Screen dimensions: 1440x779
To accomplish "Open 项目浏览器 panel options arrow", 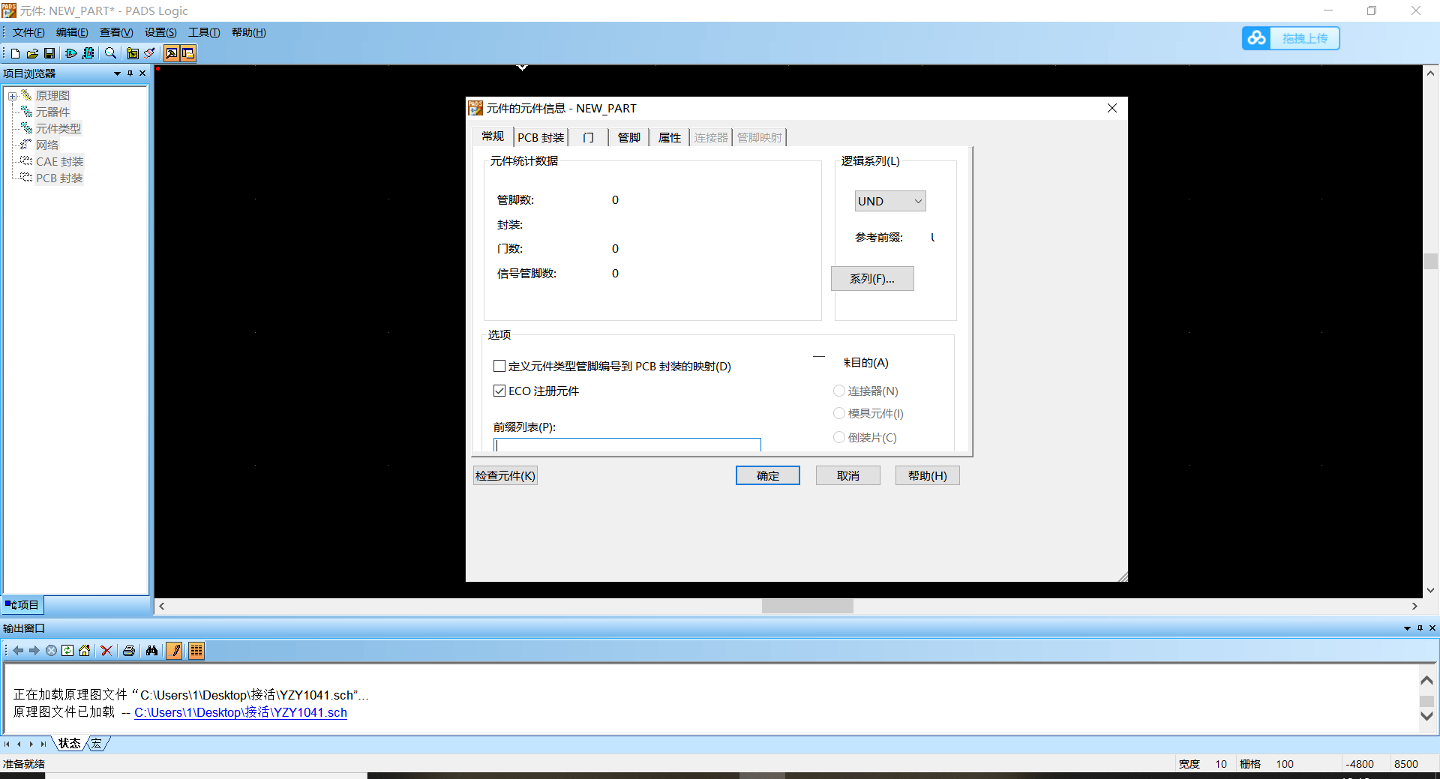I will click(x=117, y=73).
